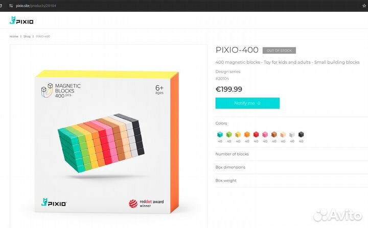Expand the Box dimensions section

(291, 167)
